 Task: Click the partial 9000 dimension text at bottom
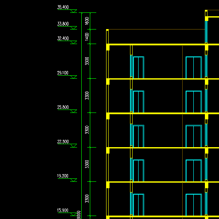(79, 215)
